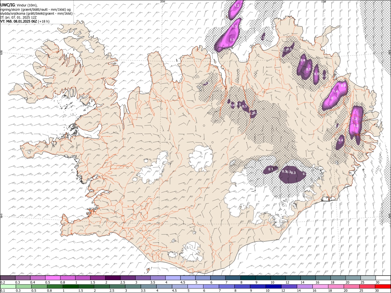Pick upper legend swatch between 9 and 10
Screen dimensions: 391x293
click(263, 278)
